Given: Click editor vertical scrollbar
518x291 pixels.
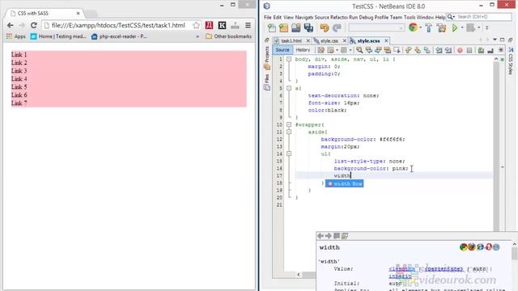Looking at the screenshot, I should pos(496,145).
